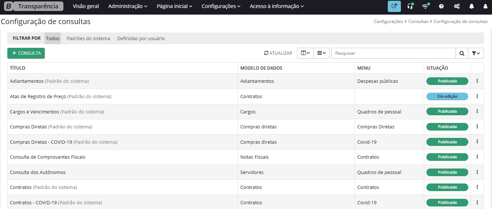Click the search magnifier button
This screenshot has height=209, width=492.
[462, 53]
